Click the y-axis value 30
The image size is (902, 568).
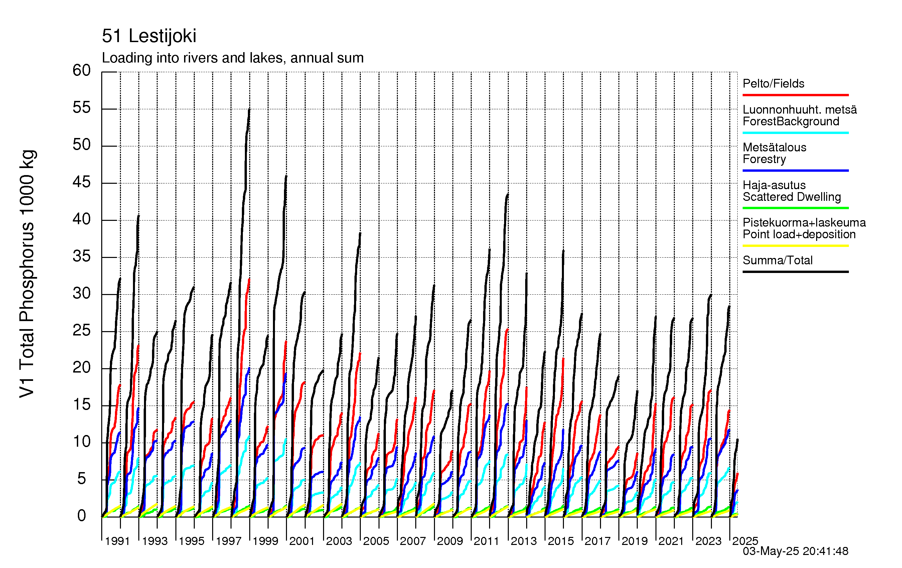[x=82, y=293]
